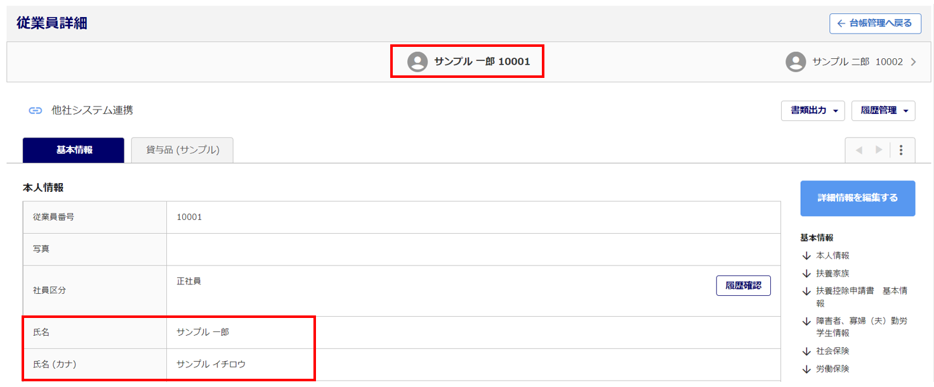Click サンプル 一郎 avatar icon in header
The height and width of the screenshot is (387, 934).
point(418,62)
